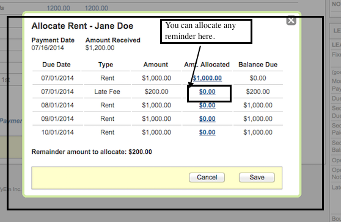
Task: Select the 10/01/2014 due date cell
Action: [57, 132]
